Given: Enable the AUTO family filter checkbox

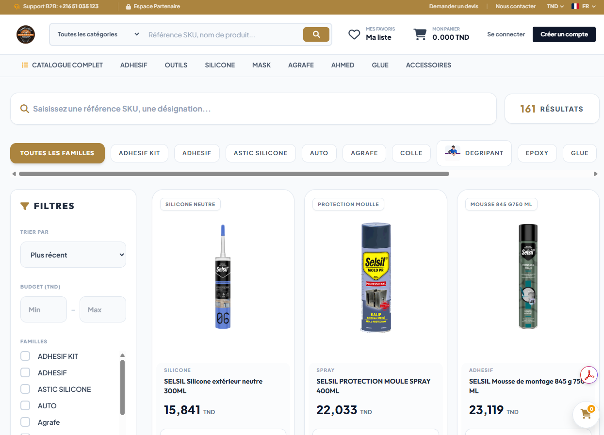Looking at the screenshot, I should [x=25, y=406].
